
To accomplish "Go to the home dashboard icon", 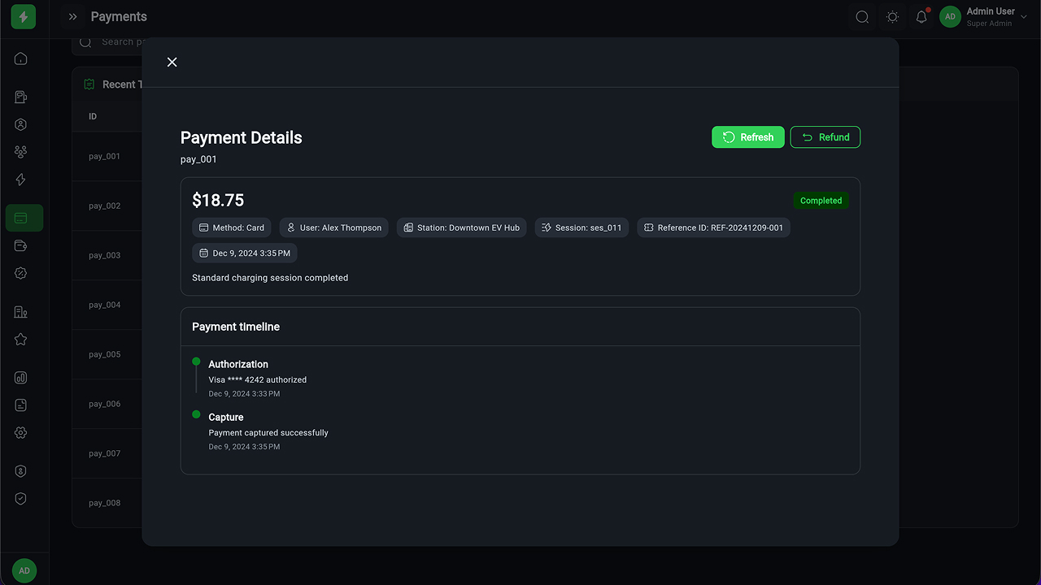I will coord(21,58).
